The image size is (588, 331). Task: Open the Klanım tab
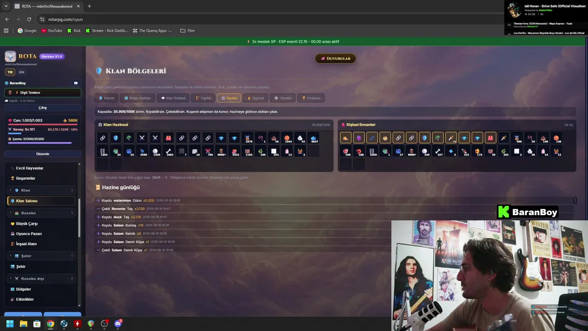coord(107,98)
